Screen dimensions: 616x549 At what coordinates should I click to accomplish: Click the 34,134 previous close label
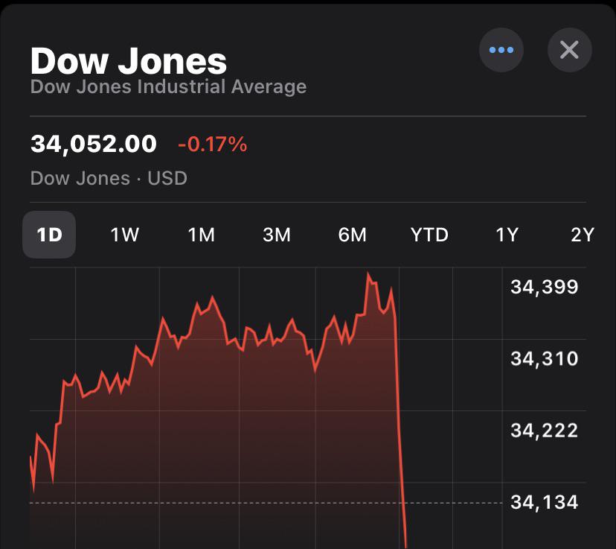[x=544, y=502]
